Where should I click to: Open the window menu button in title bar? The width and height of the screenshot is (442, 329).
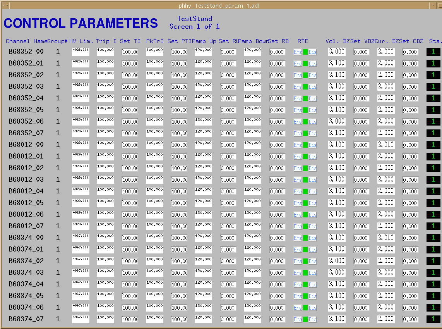point(5,6)
